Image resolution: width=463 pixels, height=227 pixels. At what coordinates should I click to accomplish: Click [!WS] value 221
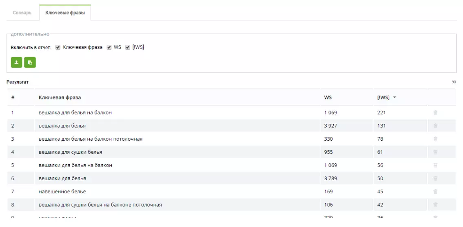click(x=381, y=112)
